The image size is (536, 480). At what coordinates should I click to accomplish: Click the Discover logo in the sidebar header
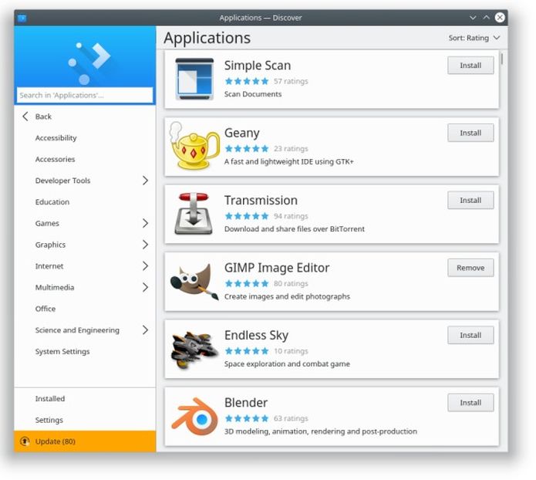point(89,63)
